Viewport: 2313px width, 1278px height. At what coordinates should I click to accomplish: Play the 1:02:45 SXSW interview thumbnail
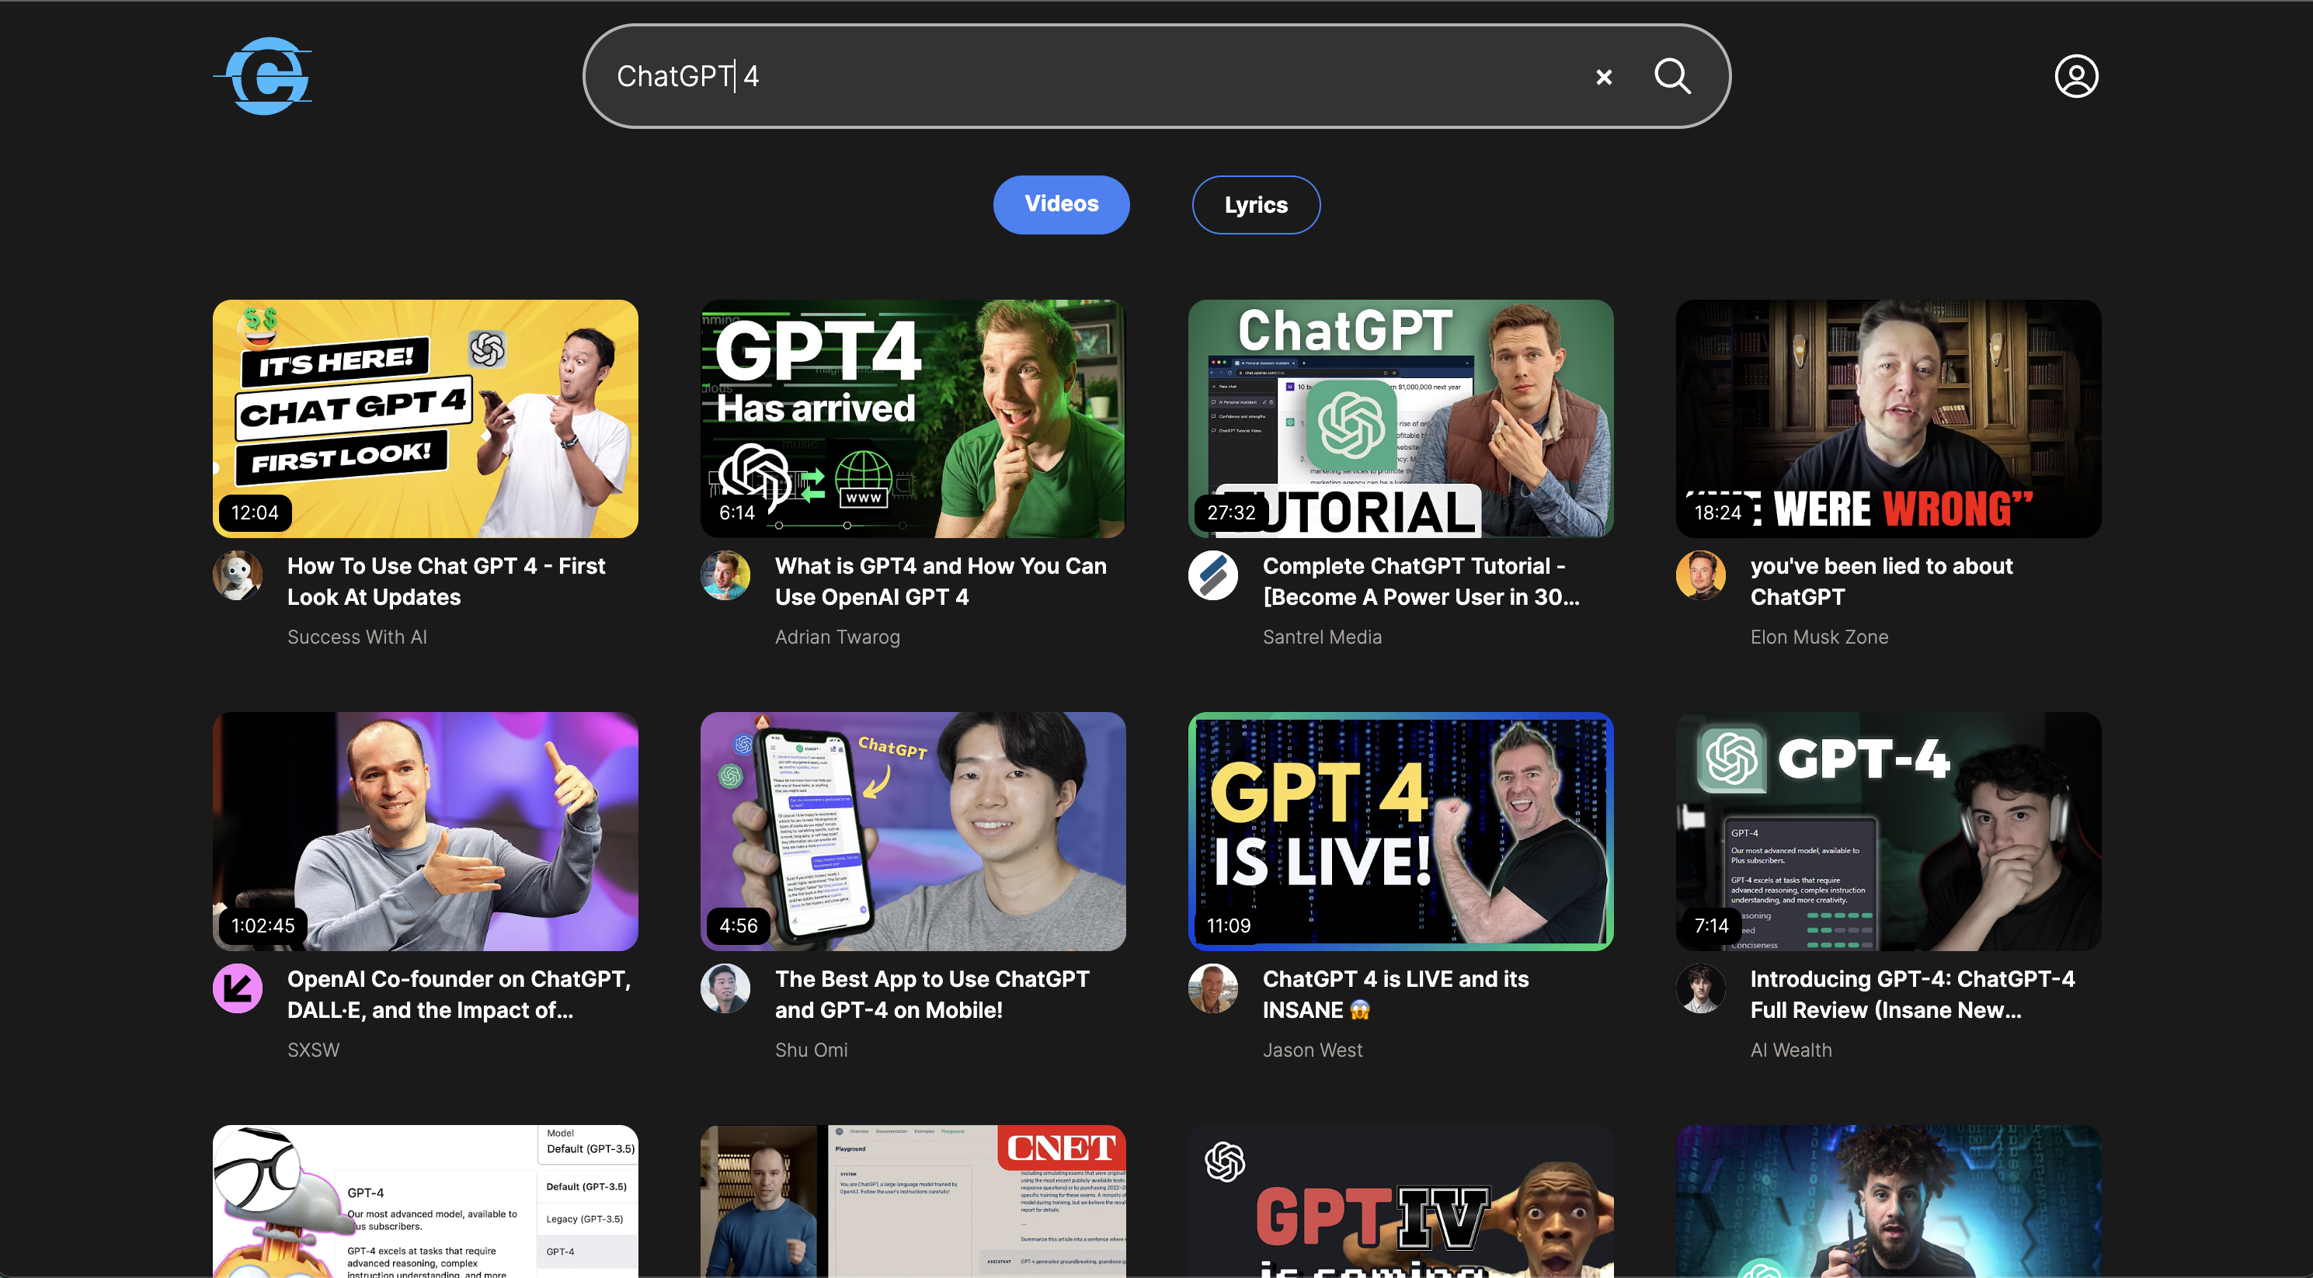425,832
